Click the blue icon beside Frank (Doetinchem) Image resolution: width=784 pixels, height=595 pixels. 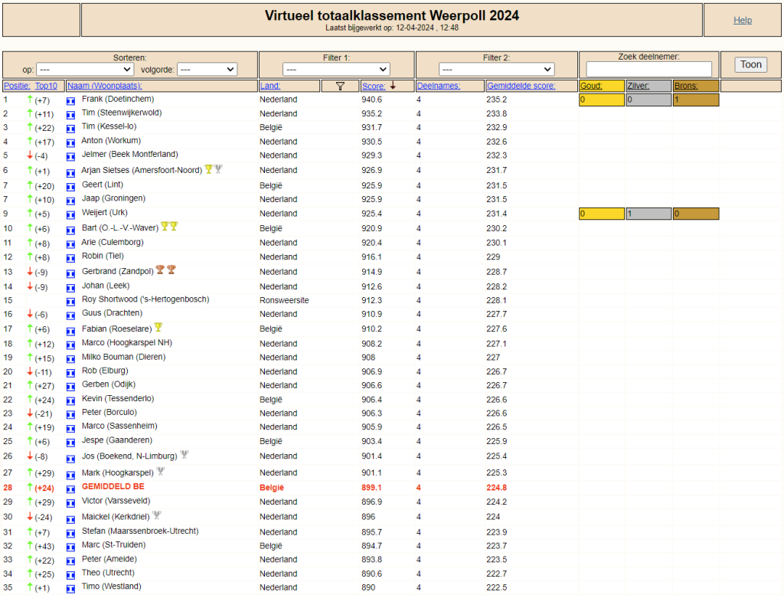tap(70, 101)
